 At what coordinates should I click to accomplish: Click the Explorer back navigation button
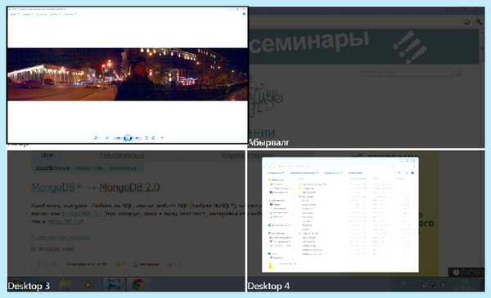pyautogui.click(x=267, y=166)
